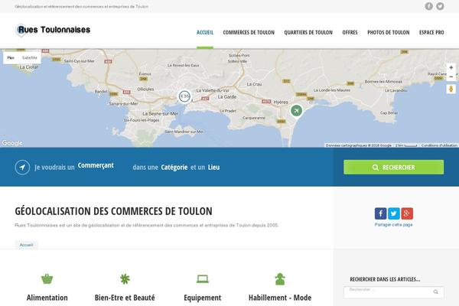Screen dimensions: 459x306
Task: Open the Alimentation category
Action: coord(47,298)
